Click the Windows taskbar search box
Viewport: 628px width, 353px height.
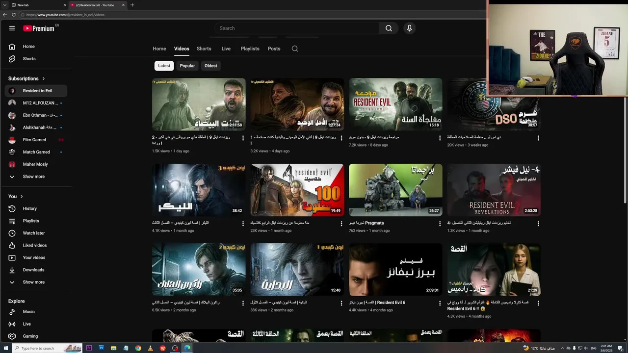[x=47, y=348]
